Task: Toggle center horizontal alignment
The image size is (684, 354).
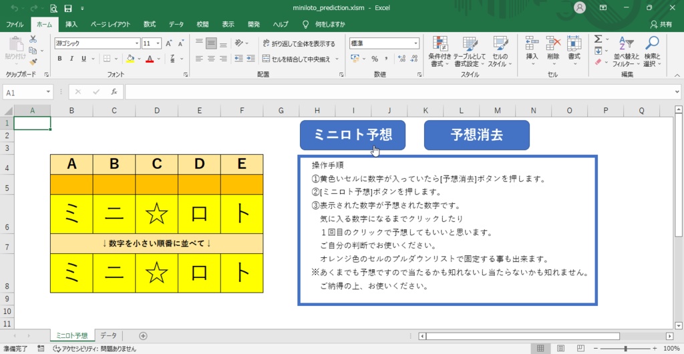Action: (211, 58)
